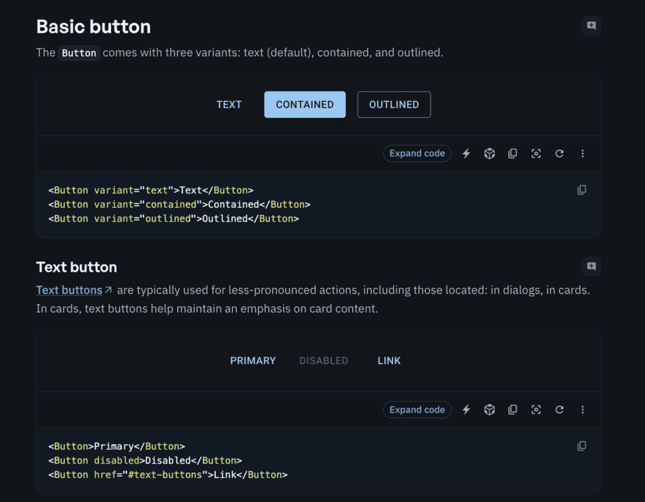Copy the Basic button demo source
This screenshot has width=645, height=502.
(513, 153)
